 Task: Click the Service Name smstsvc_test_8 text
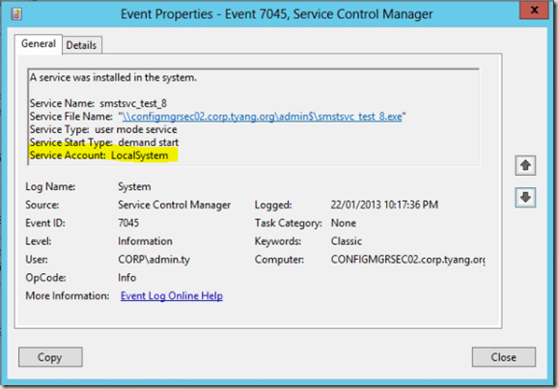(98, 103)
